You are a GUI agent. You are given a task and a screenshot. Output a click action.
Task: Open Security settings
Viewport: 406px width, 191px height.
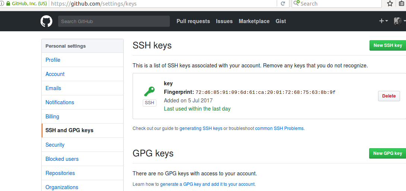click(82, 145)
